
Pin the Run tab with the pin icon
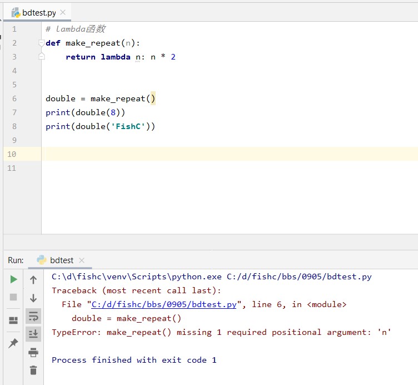(13, 343)
